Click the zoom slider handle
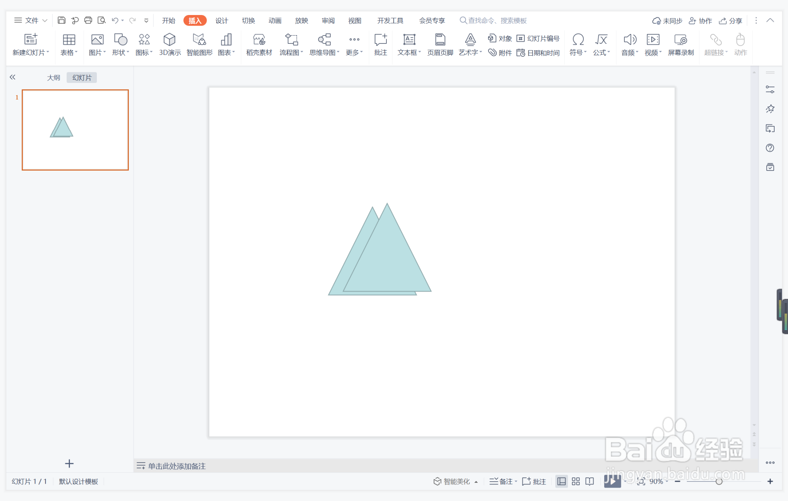 pos(719,481)
